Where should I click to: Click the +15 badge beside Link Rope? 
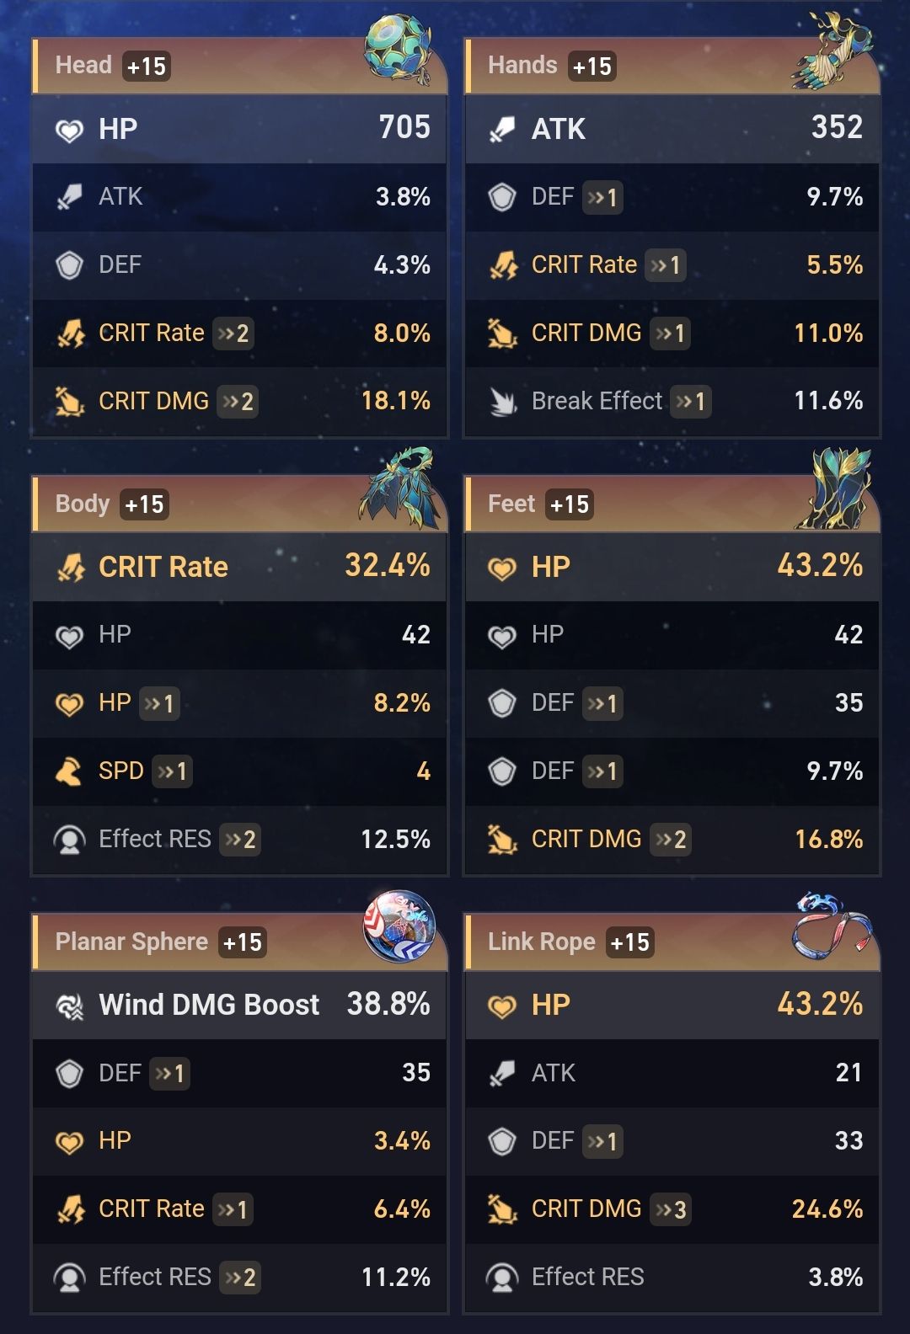pos(630,942)
